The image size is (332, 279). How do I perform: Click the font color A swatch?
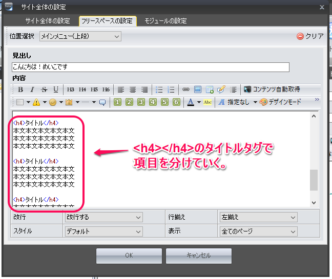point(191,102)
